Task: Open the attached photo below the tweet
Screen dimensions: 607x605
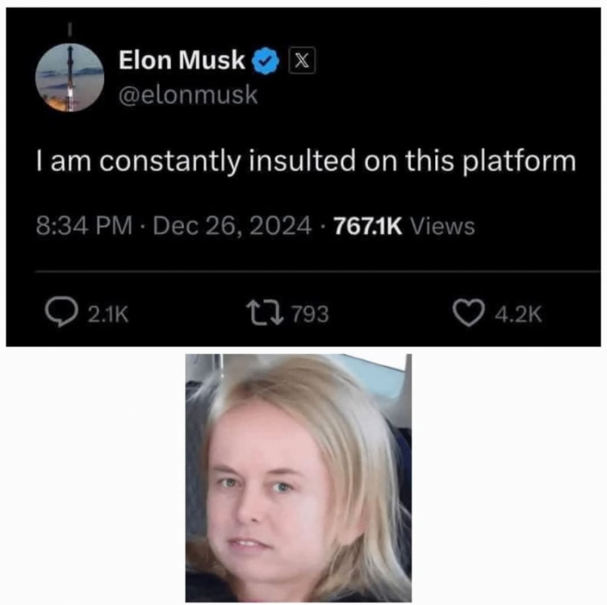Action: [x=299, y=478]
